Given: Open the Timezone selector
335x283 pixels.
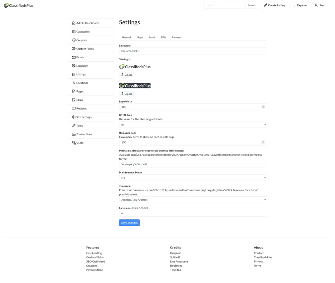Looking at the screenshot, I should (x=193, y=200).
